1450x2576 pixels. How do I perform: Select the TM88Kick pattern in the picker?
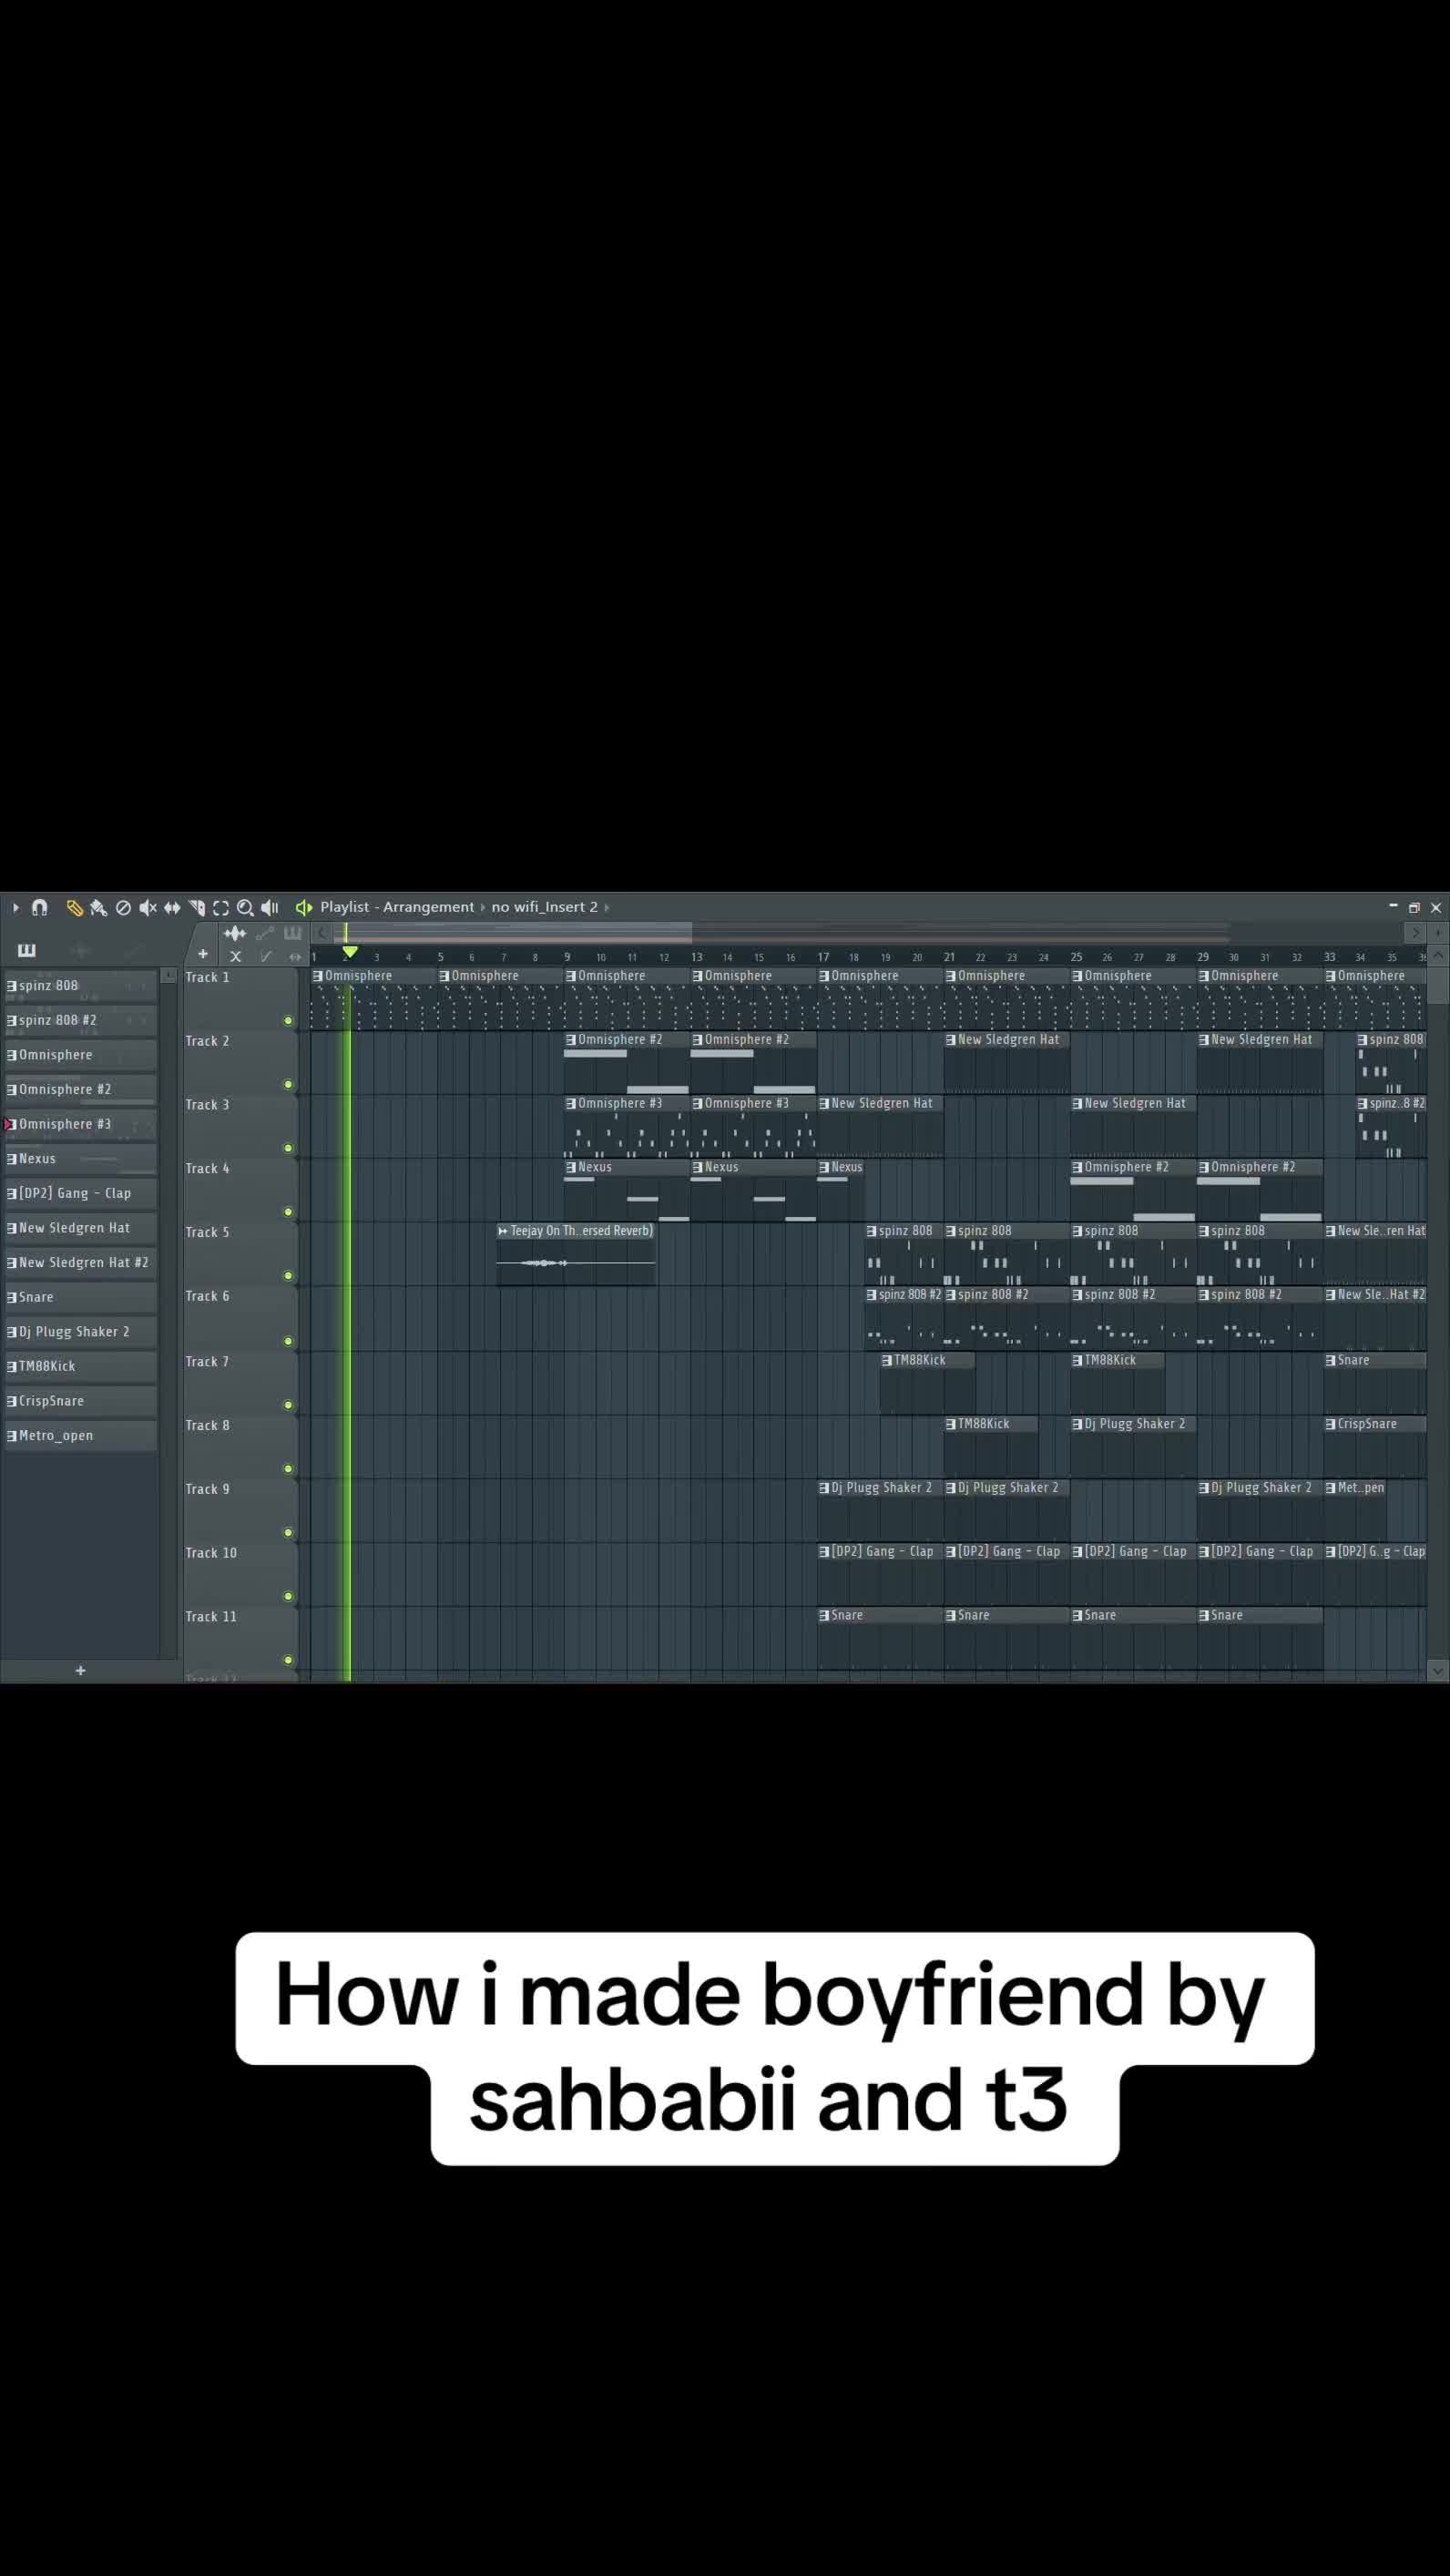(80, 1366)
